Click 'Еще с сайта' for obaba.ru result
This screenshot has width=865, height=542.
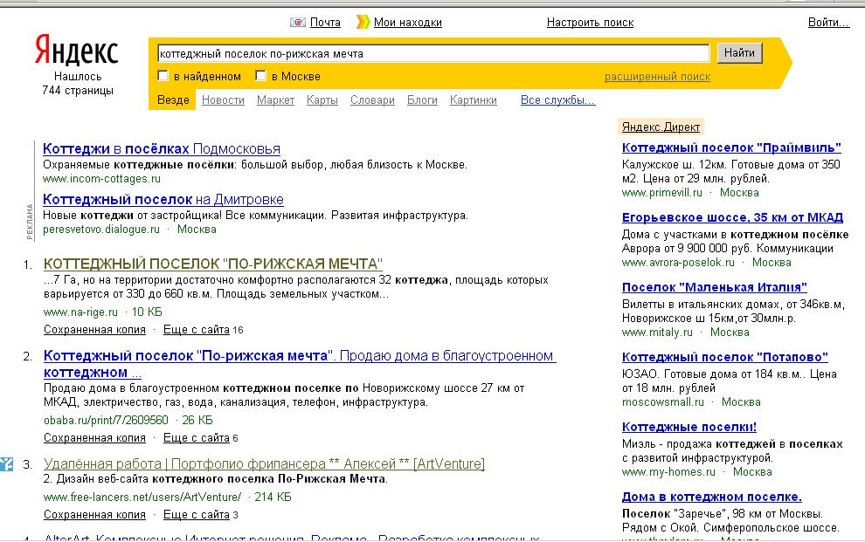(x=197, y=438)
